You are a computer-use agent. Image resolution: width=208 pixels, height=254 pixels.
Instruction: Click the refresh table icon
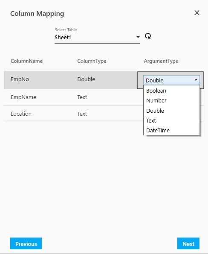tap(148, 36)
